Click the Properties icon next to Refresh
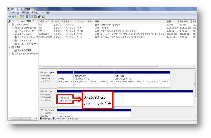 click(39, 17)
